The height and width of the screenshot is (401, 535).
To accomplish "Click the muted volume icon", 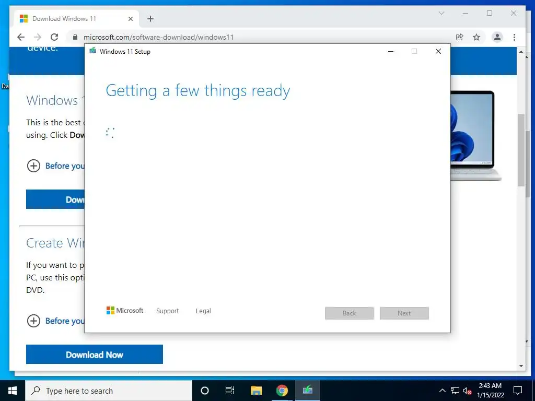I will [x=467, y=391].
